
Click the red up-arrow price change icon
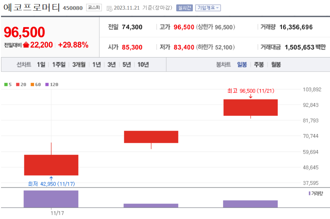[26, 44]
